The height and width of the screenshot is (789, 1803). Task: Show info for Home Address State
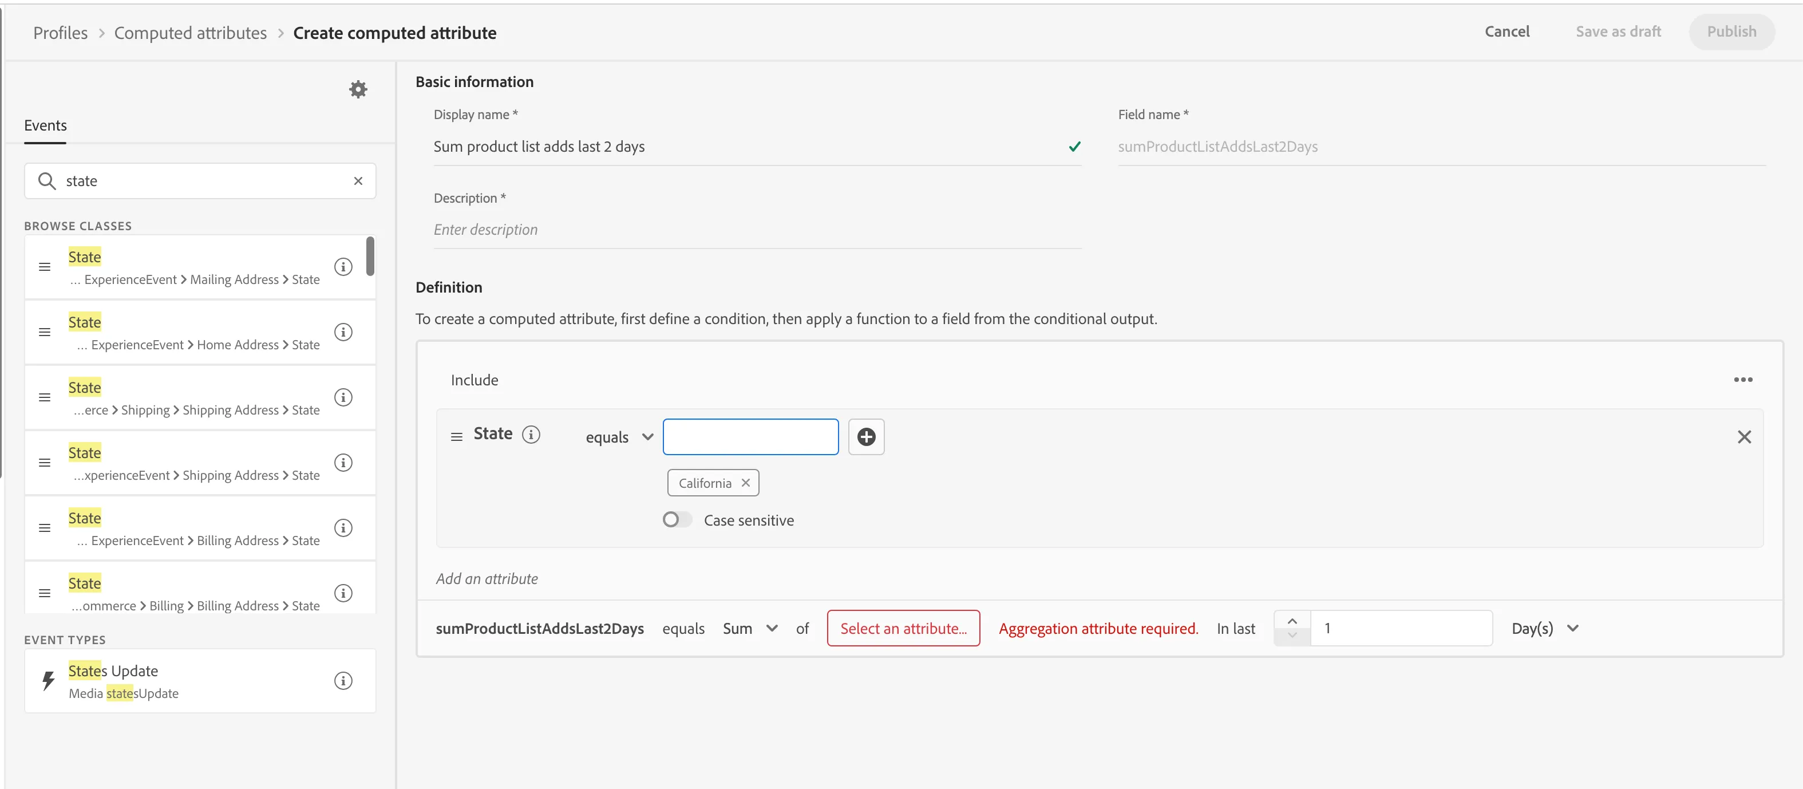pyautogui.click(x=343, y=332)
